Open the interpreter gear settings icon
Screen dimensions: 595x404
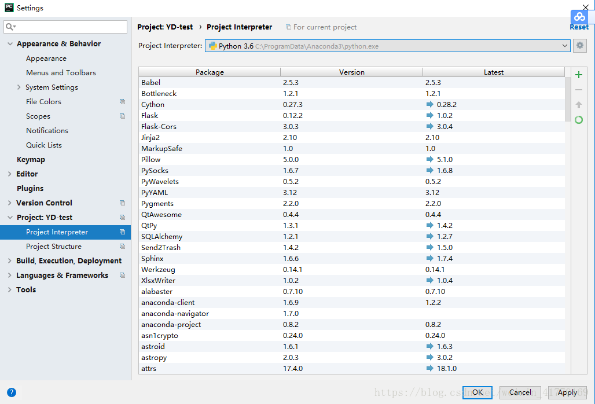click(580, 46)
